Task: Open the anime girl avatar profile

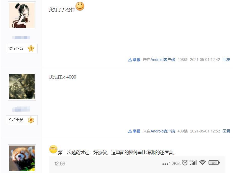Action: pos(22,15)
